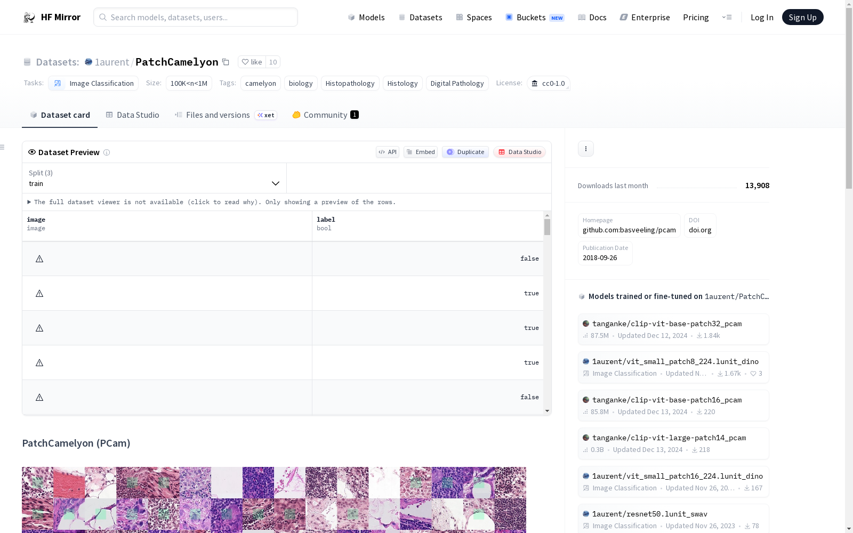Go to Buckets in top navigation
853x533 pixels.
tap(535, 17)
